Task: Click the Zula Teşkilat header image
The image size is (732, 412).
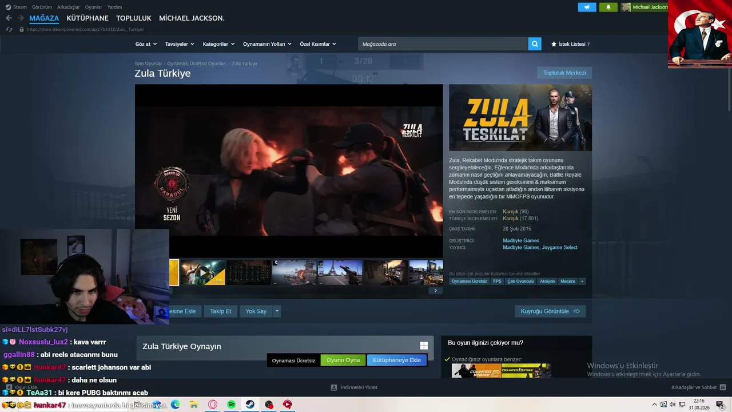Action: (x=520, y=118)
